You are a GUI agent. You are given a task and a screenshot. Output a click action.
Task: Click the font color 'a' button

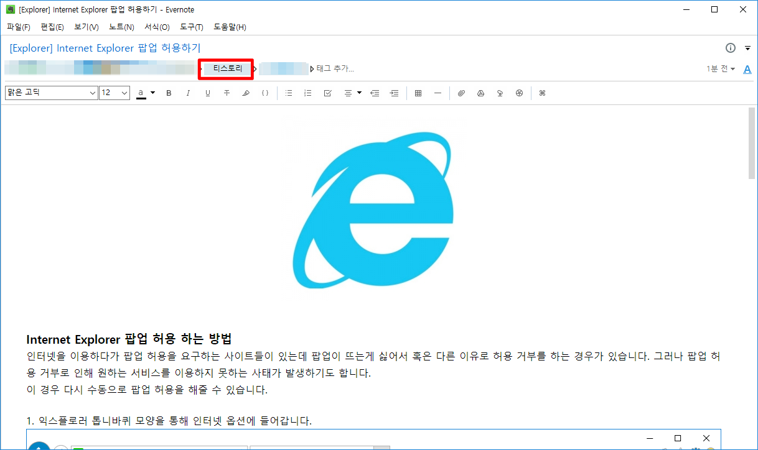(x=141, y=93)
